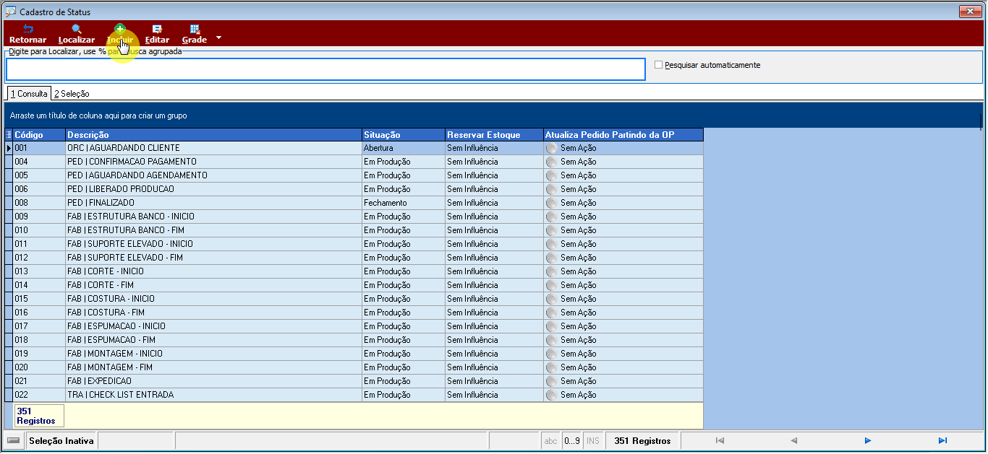Click the search text input field
Image resolution: width=988 pixels, height=454 pixels.
[325, 69]
